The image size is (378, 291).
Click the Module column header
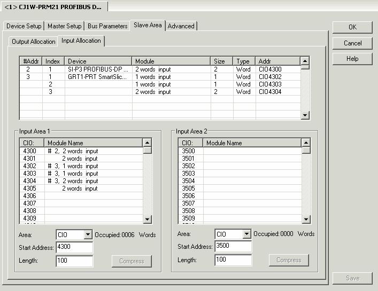(x=171, y=61)
